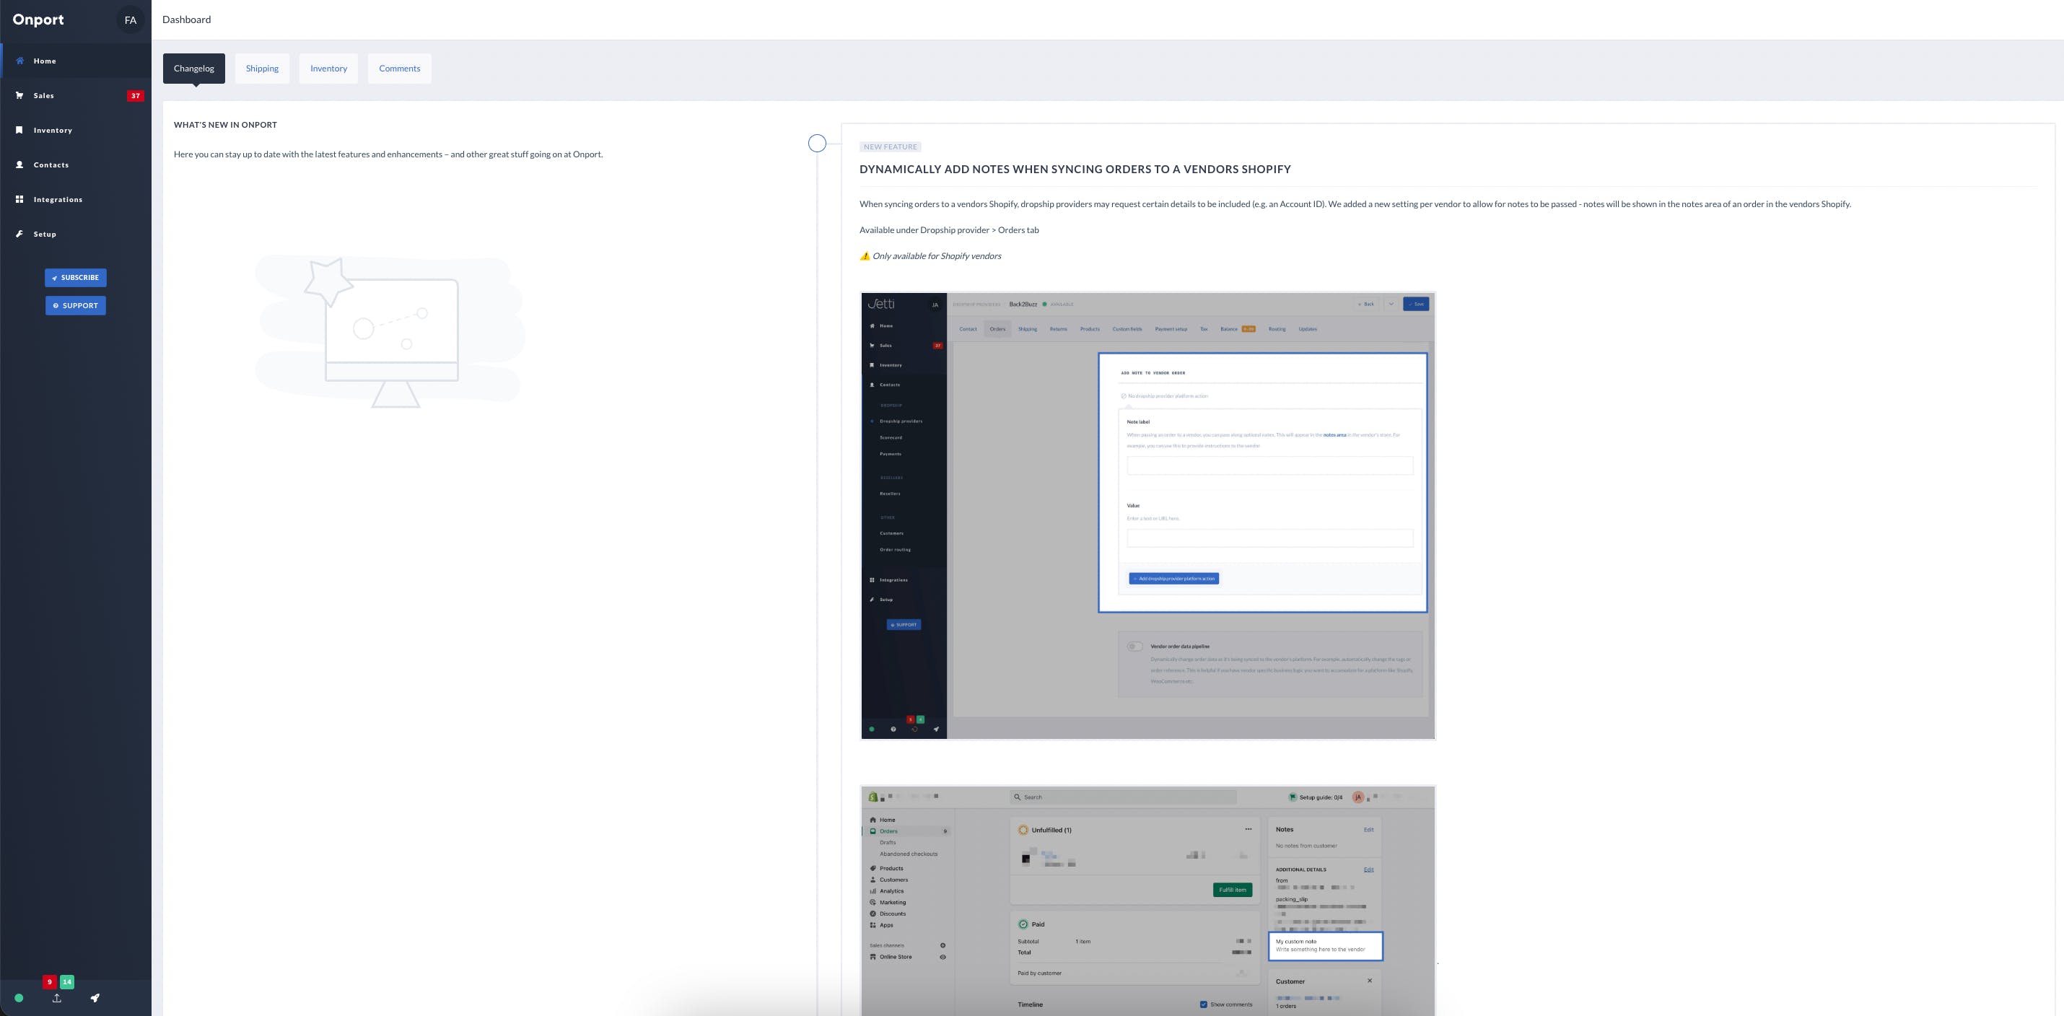Open the Jetti vendor note screenshot

(1147, 515)
